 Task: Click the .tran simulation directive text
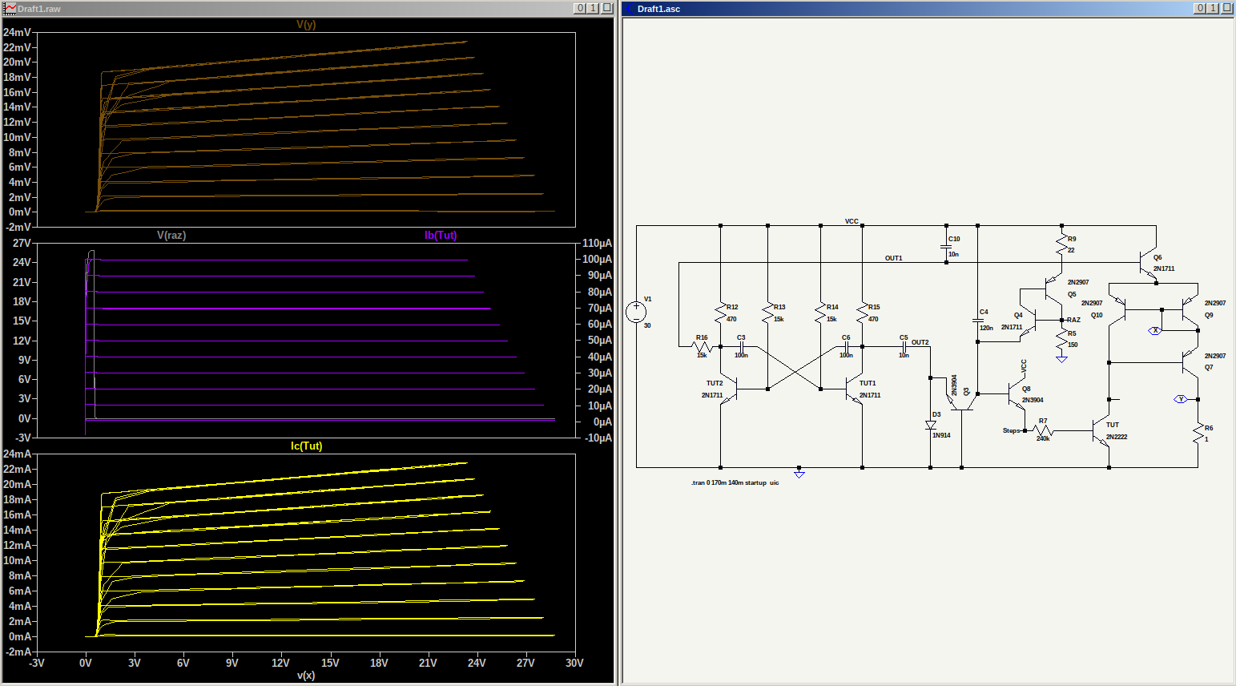coord(735,482)
